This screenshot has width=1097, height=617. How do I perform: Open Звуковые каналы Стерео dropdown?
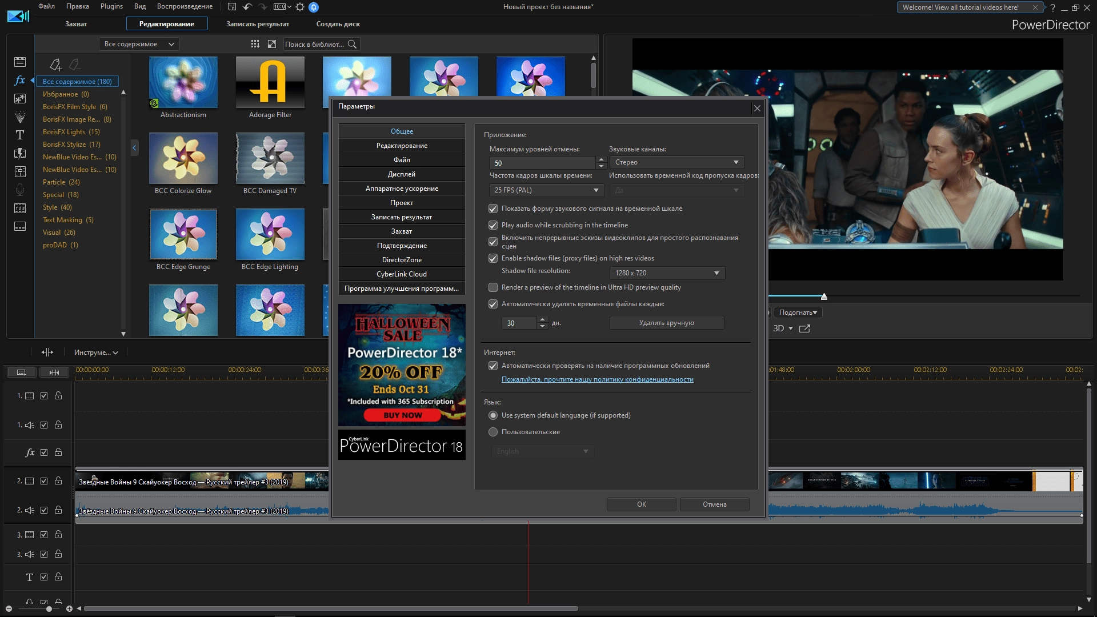coord(676,162)
